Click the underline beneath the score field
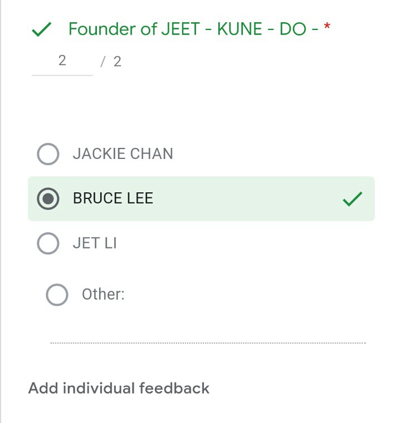This screenshot has height=423, width=401. coord(62,74)
